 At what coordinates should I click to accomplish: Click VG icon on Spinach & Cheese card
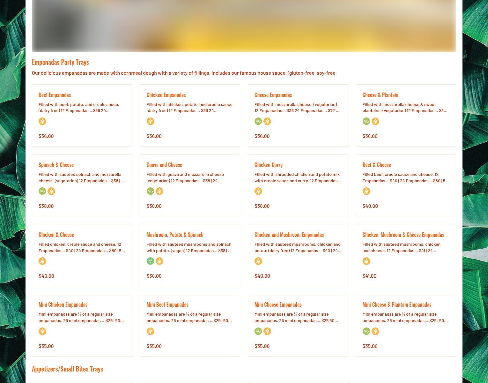click(42, 191)
